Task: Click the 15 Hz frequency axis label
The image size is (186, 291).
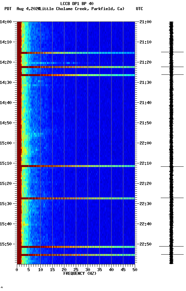Action: pos(52,270)
